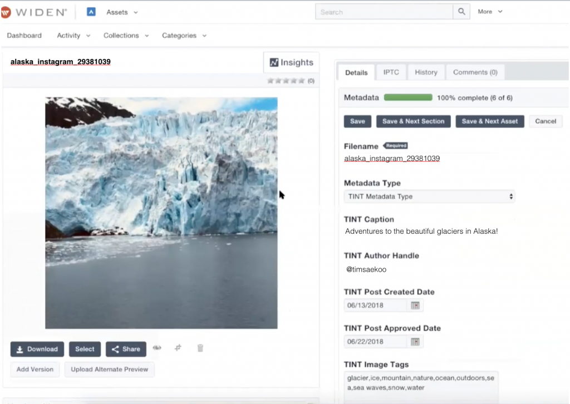
Task: Click the Required tag next to Filename
Action: 396,146
